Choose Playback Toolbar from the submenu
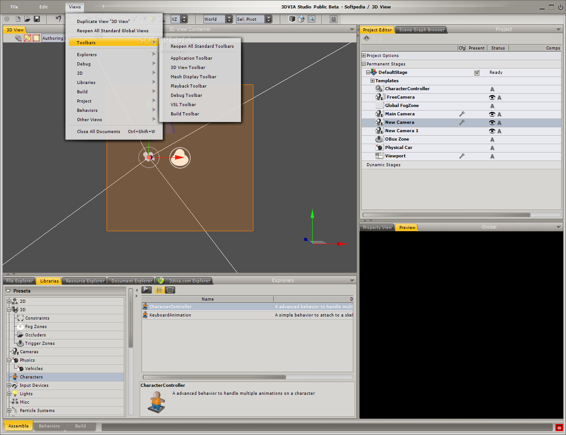The height and width of the screenshot is (435, 566). click(x=188, y=86)
